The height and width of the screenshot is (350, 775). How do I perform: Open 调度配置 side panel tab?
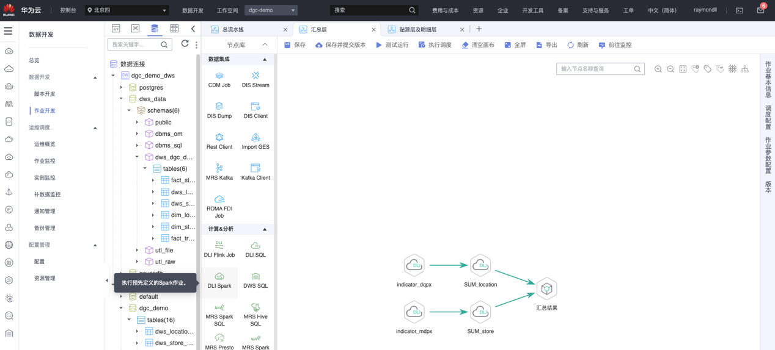[768, 118]
